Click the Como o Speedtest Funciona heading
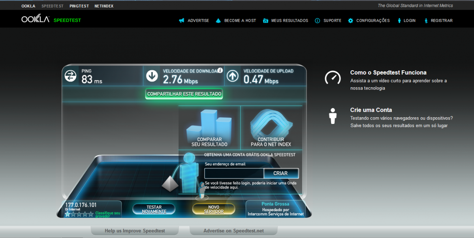This screenshot has width=474, height=238. (388, 73)
